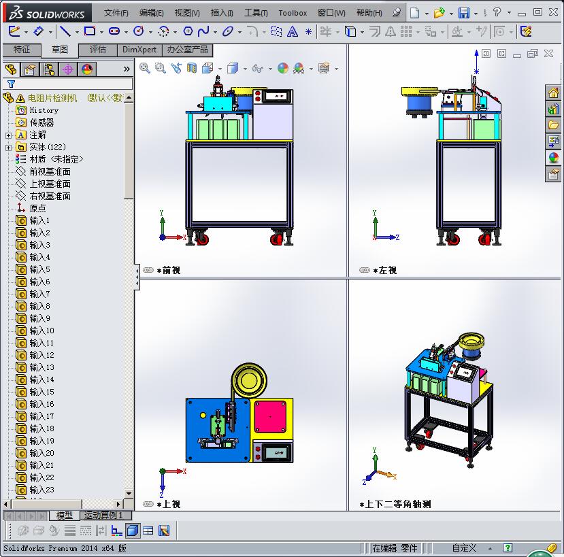Viewport: 564px width, 557px height.
Task: Open the 文件(F) menu
Action: coord(116,13)
